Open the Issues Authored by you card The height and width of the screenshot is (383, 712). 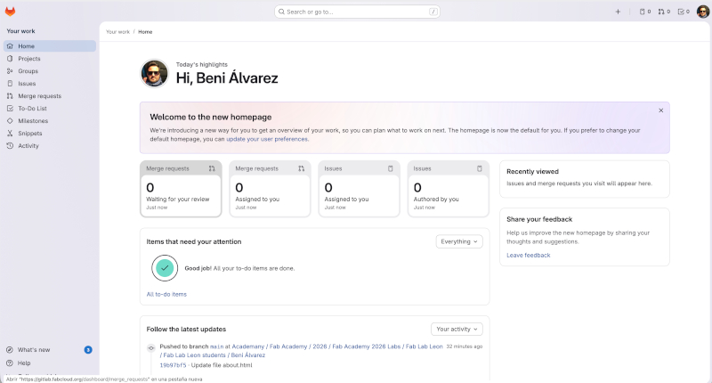tap(448, 189)
